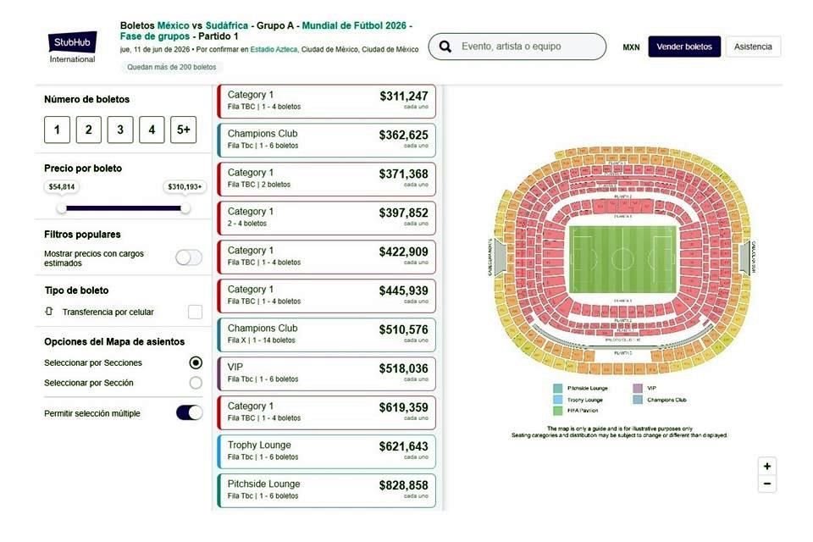
Task: Check the Transferencia por celular checkbox
Action: tap(196, 312)
